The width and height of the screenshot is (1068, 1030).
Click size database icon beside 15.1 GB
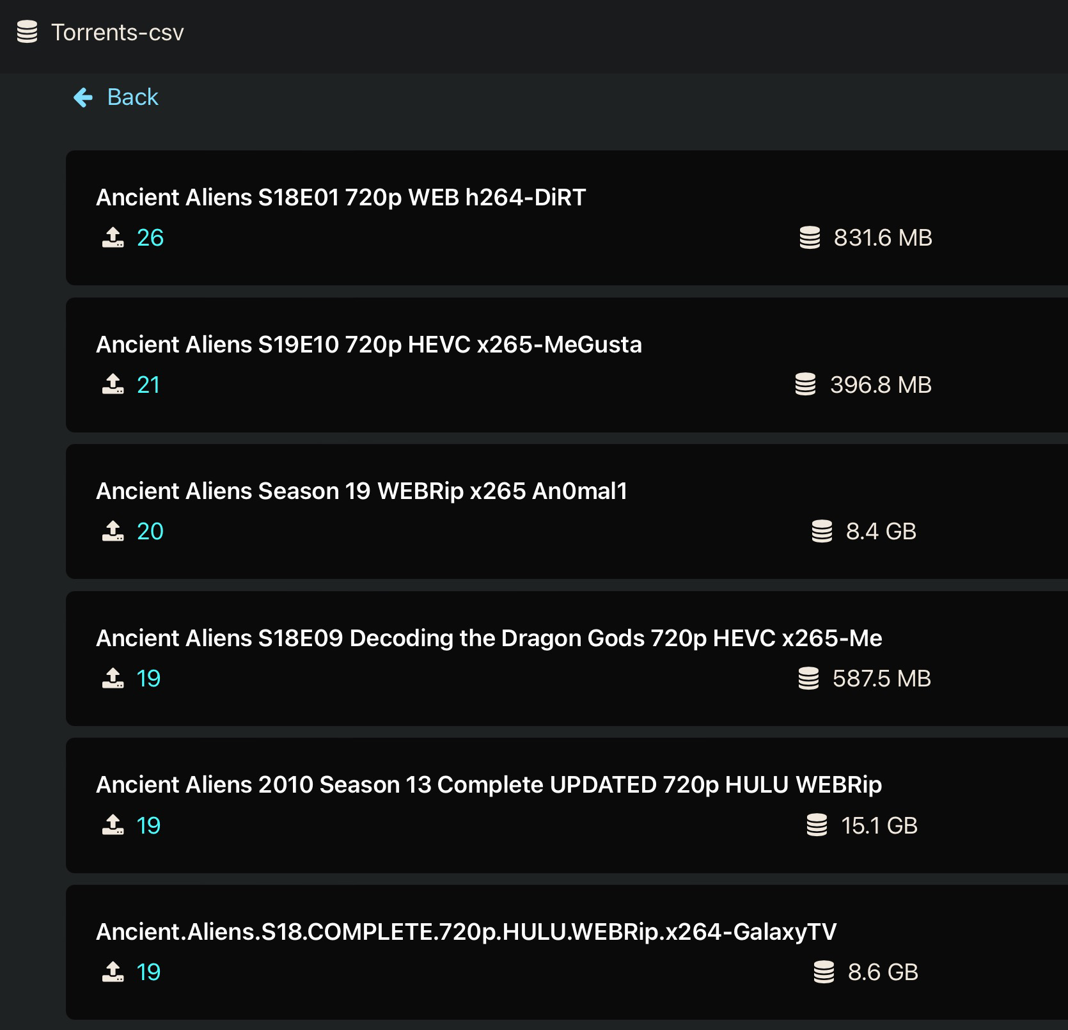pos(817,825)
